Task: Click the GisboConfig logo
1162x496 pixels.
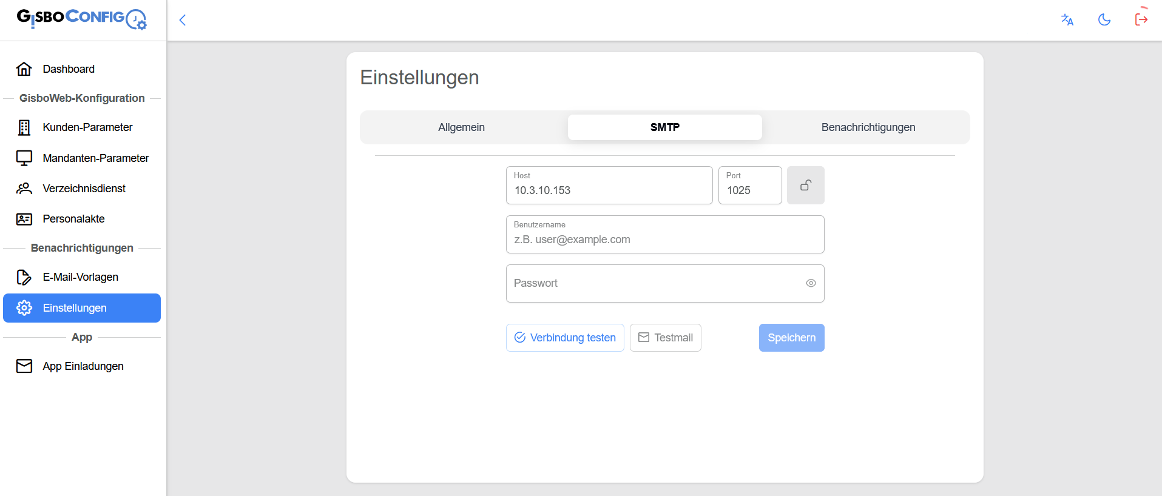Action: click(82, 19)
